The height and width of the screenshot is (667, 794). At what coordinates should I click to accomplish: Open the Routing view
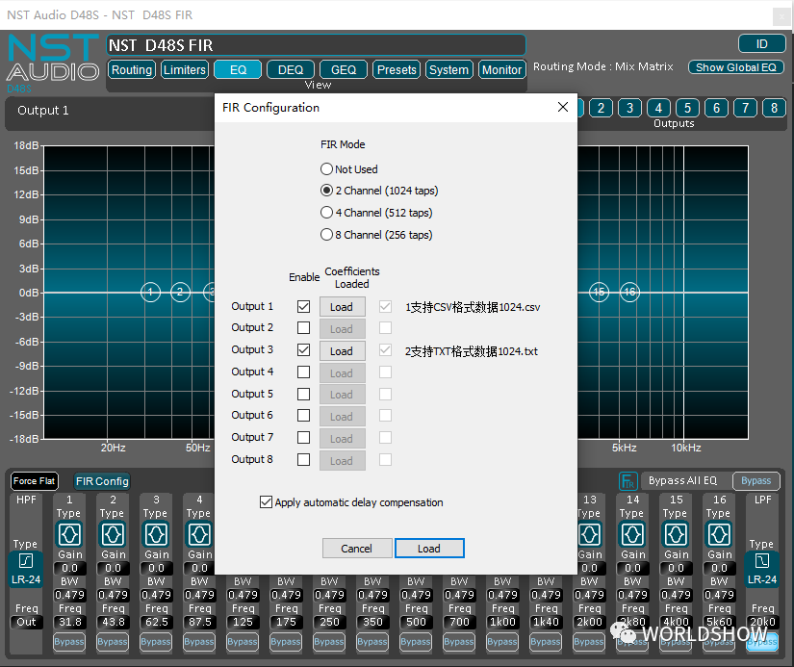pos(132,69)
